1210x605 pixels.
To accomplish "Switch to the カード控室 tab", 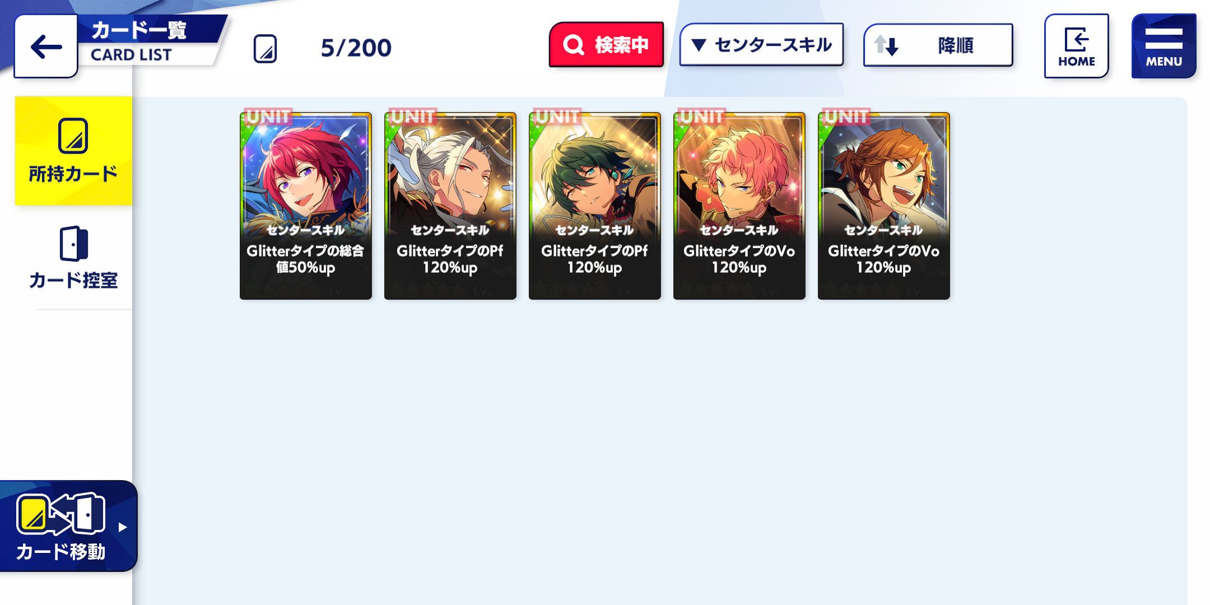I will coord(73,258).
